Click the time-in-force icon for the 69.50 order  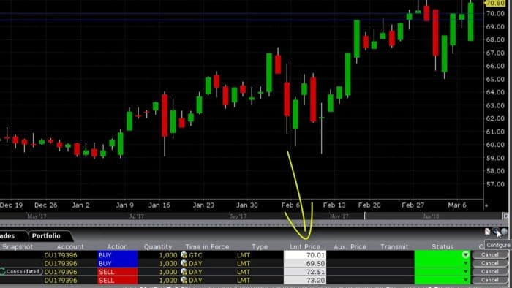[x=184, y=263]
